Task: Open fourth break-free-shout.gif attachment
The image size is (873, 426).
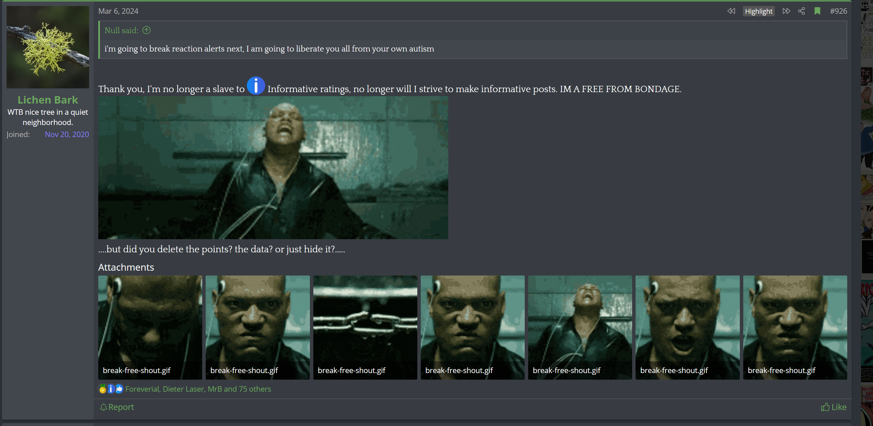Action: click(472, 328)
